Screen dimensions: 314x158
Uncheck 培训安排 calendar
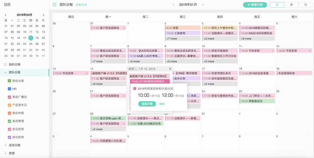point(9,137)
